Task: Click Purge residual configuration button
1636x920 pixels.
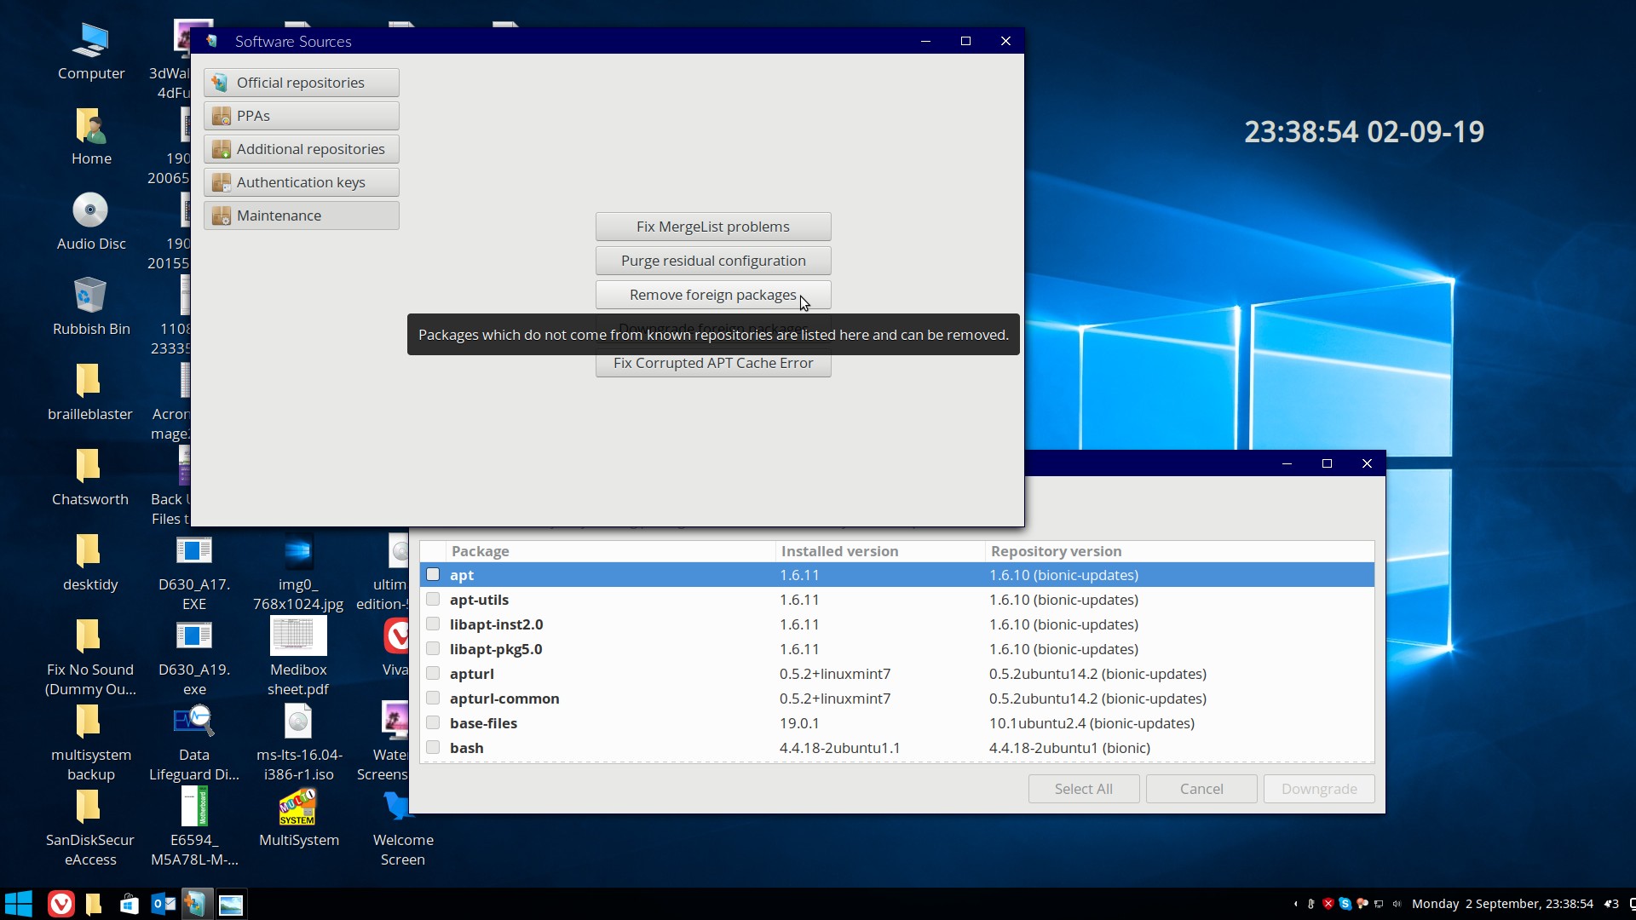Action: point(712,261)
